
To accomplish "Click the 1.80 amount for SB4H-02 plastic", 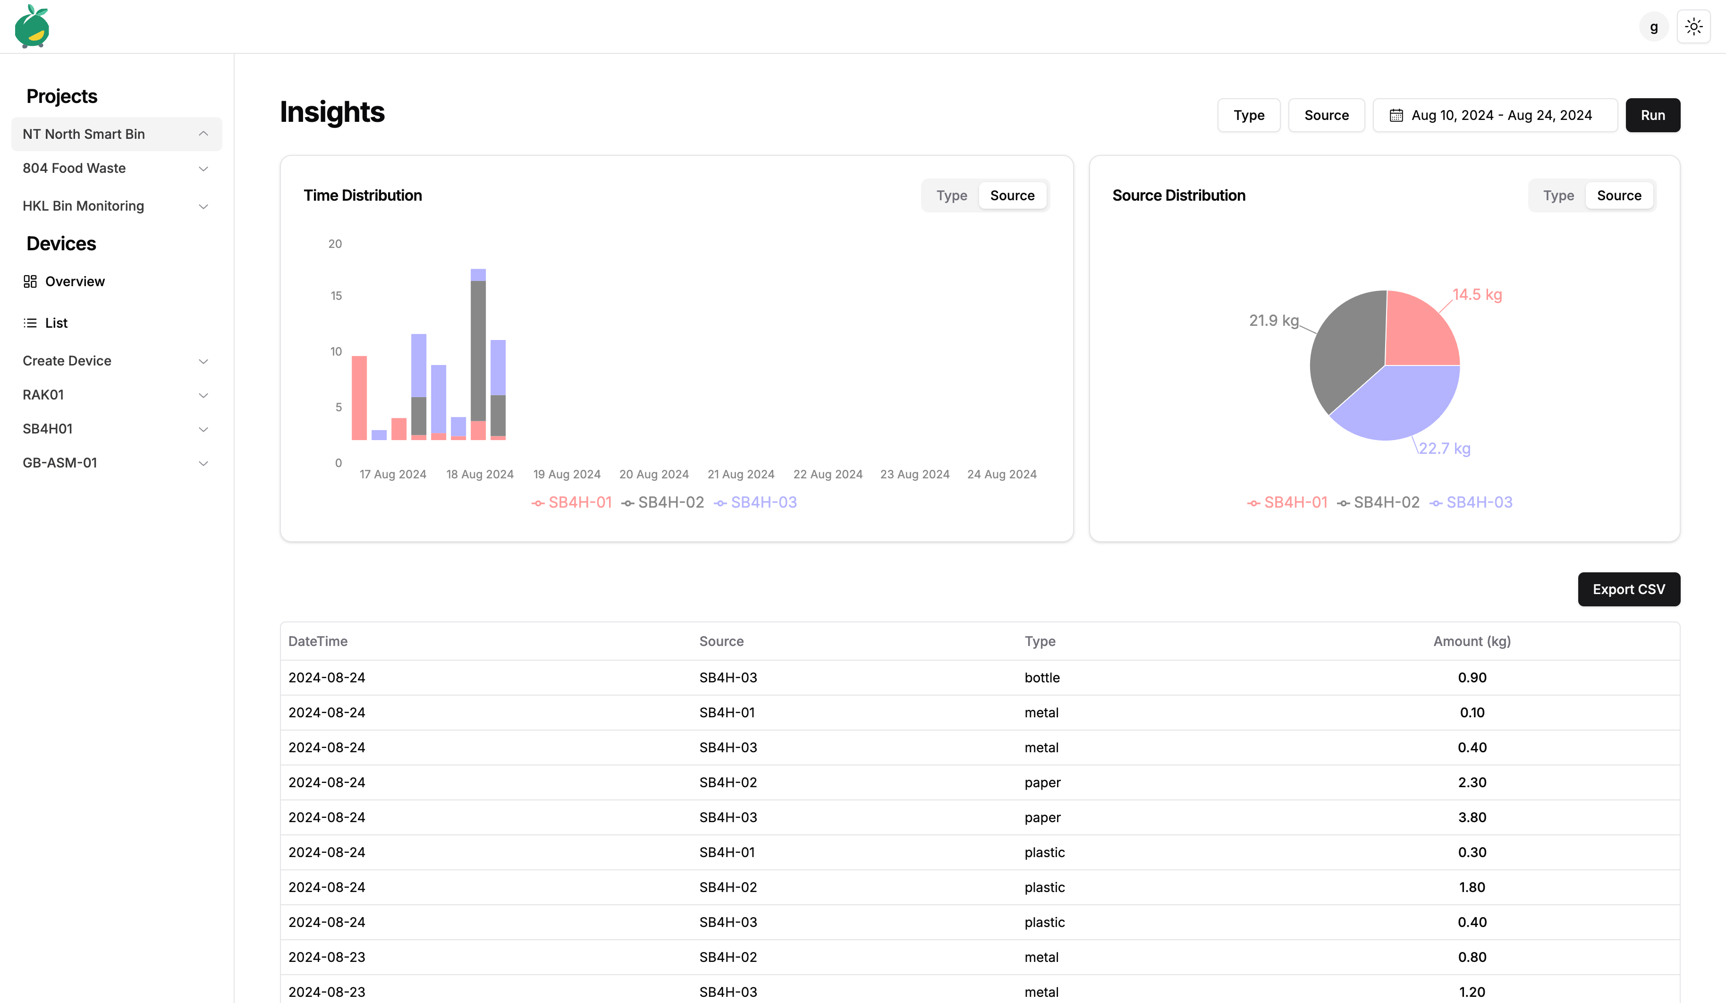I will (x=1472, y=887).
